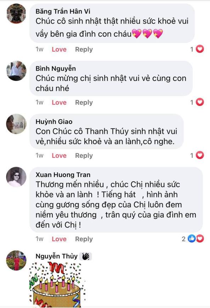Open the birthday cake sticker image

57,284
